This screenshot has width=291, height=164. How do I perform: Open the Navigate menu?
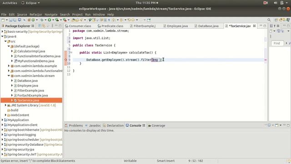(x=51, y=14)
